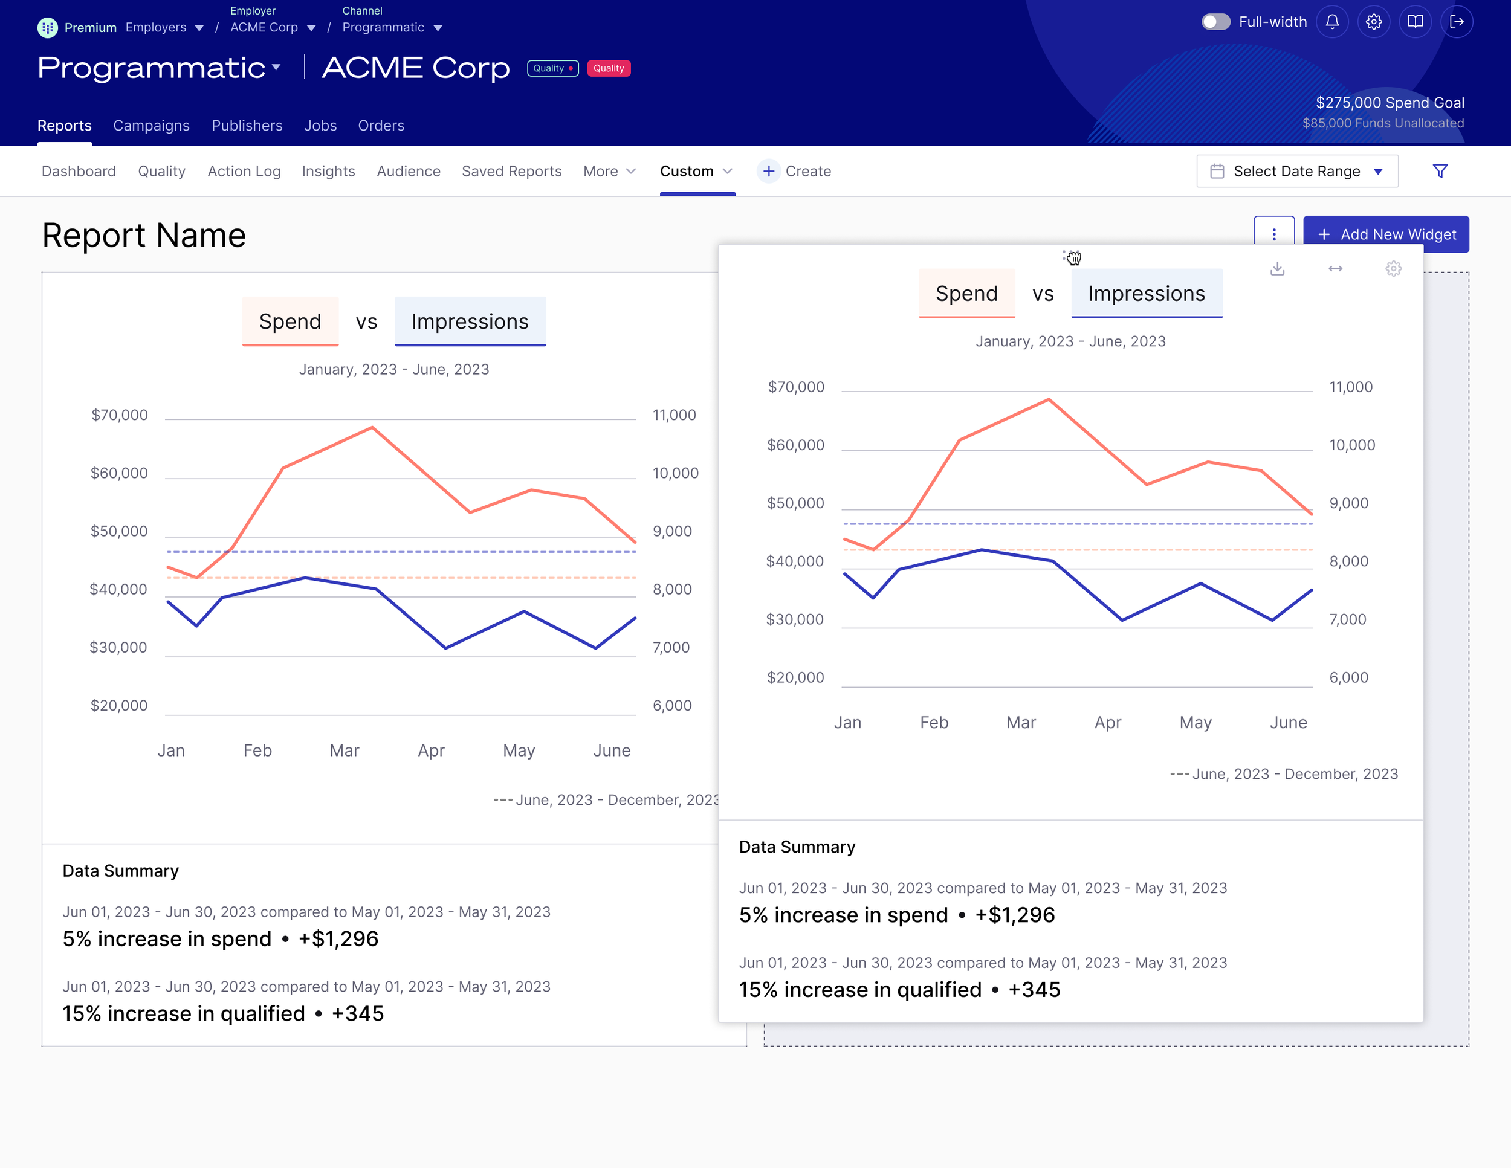Click the red Quality badge
The width and height of the screenshot is (1511, 1168).
pyautogui.click(x=608, y=68)
